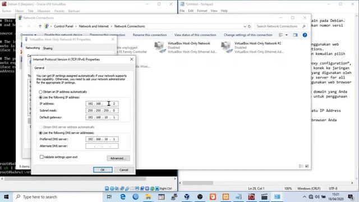Click the Default gateway field

tap(102, 117)
